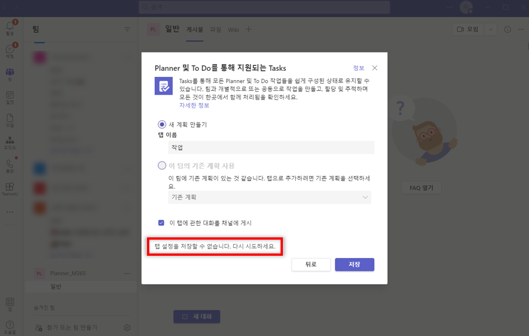Screen dimensions: 529x336
Task: Toggle post to channel about this tab checkbox
Action: click(161, 223)
